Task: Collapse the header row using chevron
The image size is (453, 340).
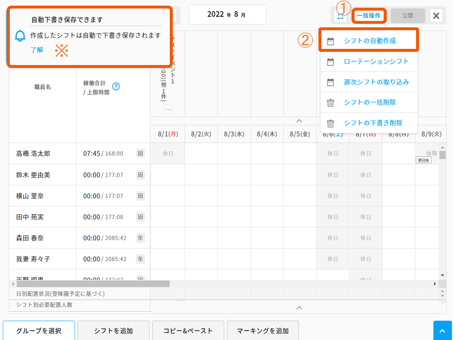Action: pos(299,121)
